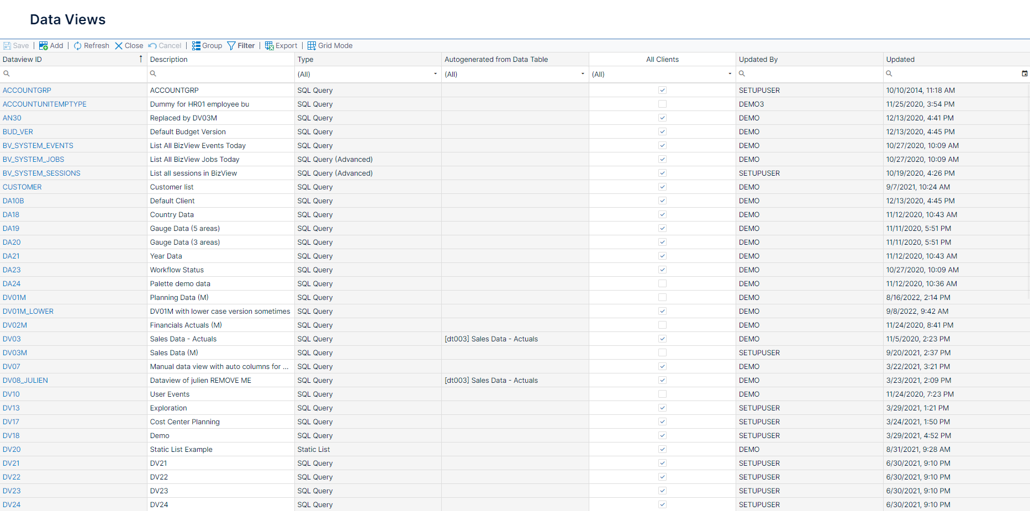The height and width of the screenshot is (511, 1030).
Task: Open the Type filter dropdown
Action: tap(434, 73)
